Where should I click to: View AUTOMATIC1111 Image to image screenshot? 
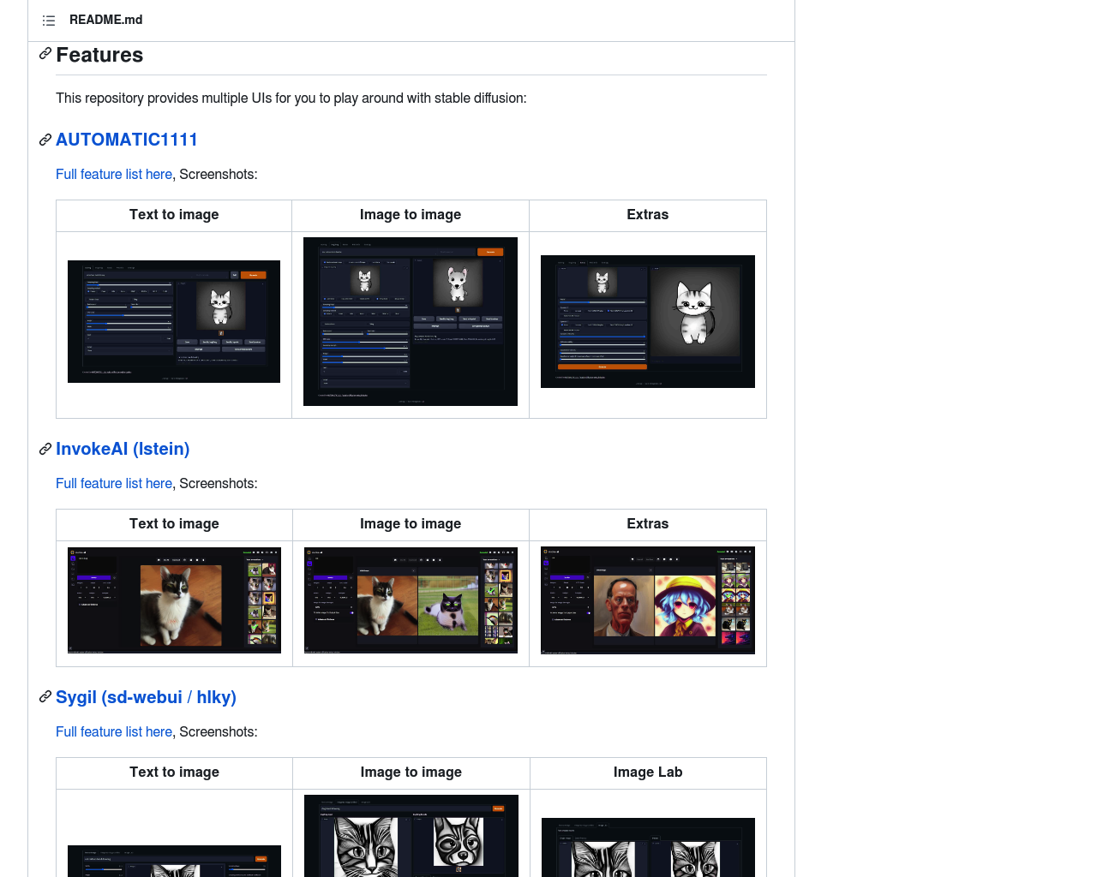(411, 321)
